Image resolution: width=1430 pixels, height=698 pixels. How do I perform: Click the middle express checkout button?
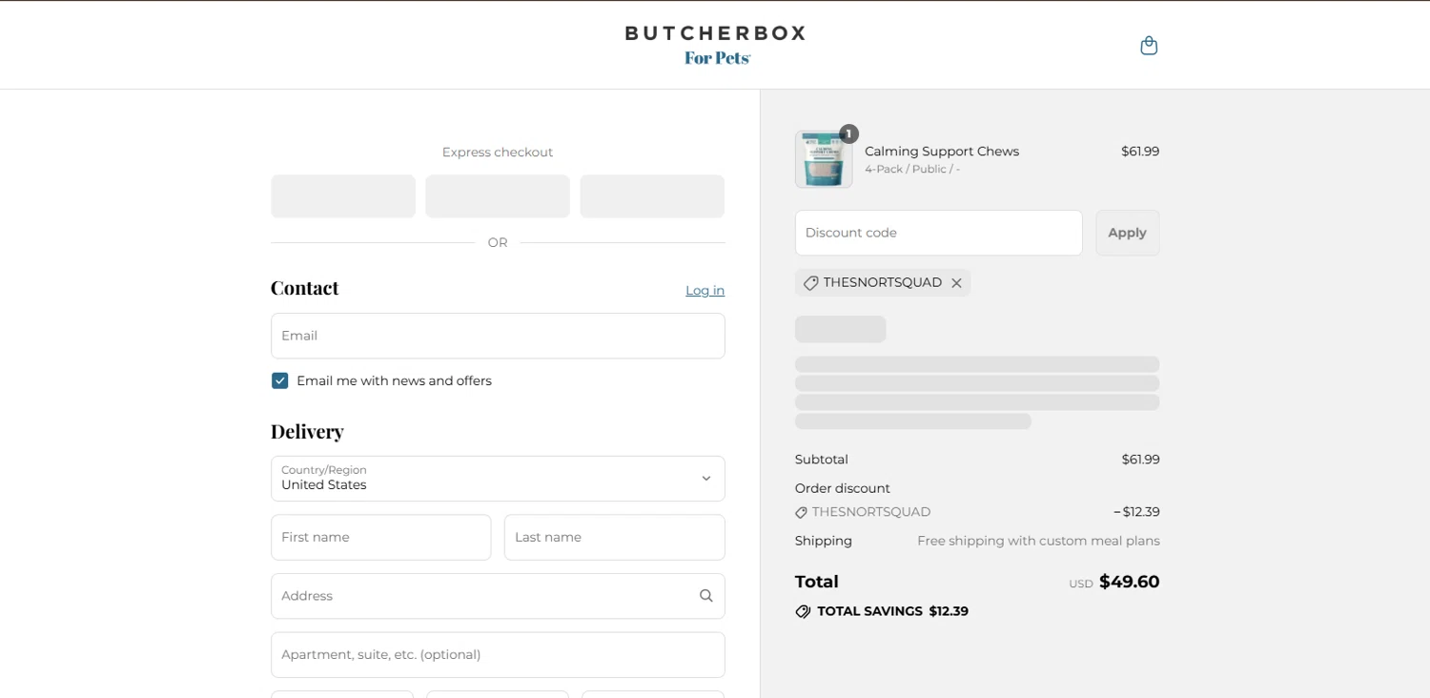point(498,196)
